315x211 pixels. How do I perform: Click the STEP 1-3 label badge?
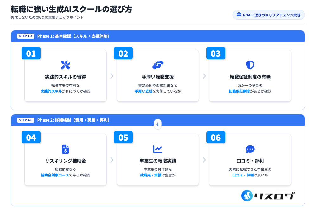(26, 36)
